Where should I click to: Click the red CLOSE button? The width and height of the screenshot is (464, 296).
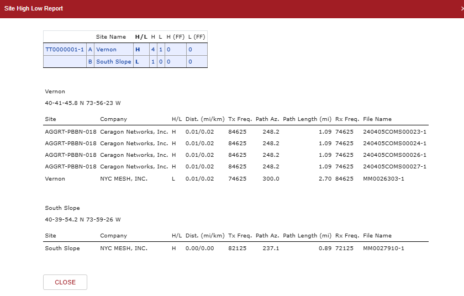tap(65, 282)
